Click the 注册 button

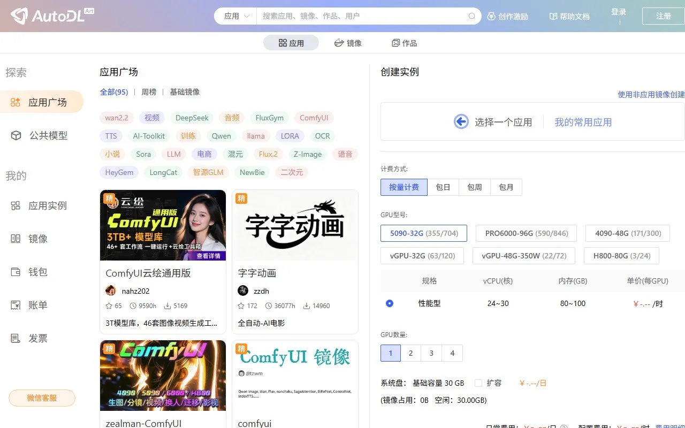click(x=663, y=16)
